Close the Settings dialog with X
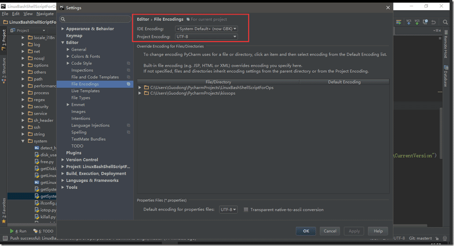454x246 pixels. [x=388, y=7]
